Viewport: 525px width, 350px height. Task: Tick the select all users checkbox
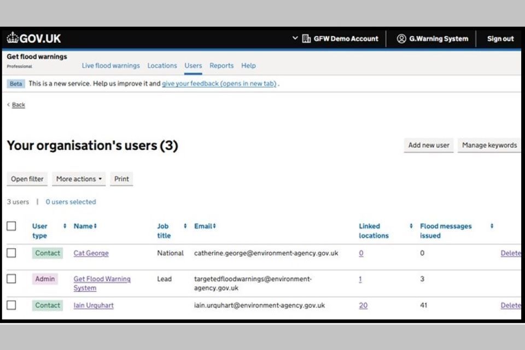11,226
